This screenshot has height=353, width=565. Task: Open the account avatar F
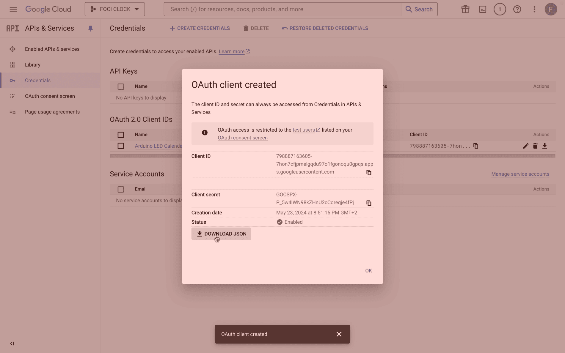[551, 9]
